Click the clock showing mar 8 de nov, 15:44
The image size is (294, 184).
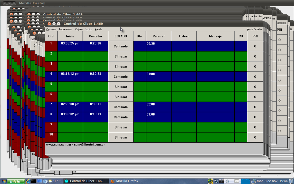point(272,181)
